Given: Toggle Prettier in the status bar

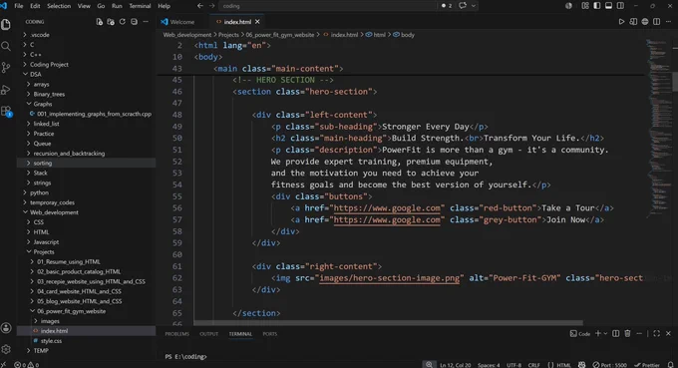Looking at the screenshot, I should [647, 365].
